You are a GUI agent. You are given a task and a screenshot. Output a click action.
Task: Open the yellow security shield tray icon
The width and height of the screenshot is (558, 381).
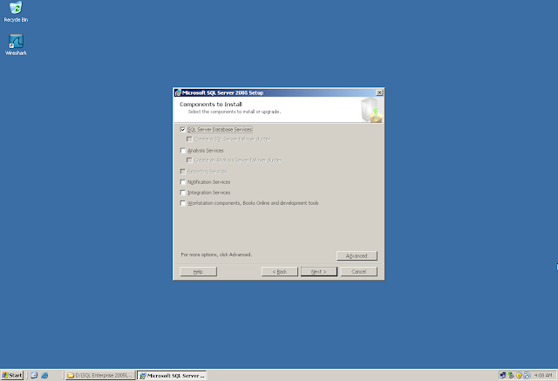tap(519, 375)
